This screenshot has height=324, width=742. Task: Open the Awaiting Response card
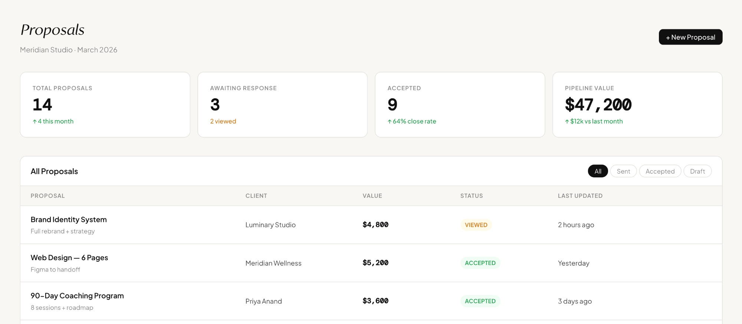[x=282, y=105]
